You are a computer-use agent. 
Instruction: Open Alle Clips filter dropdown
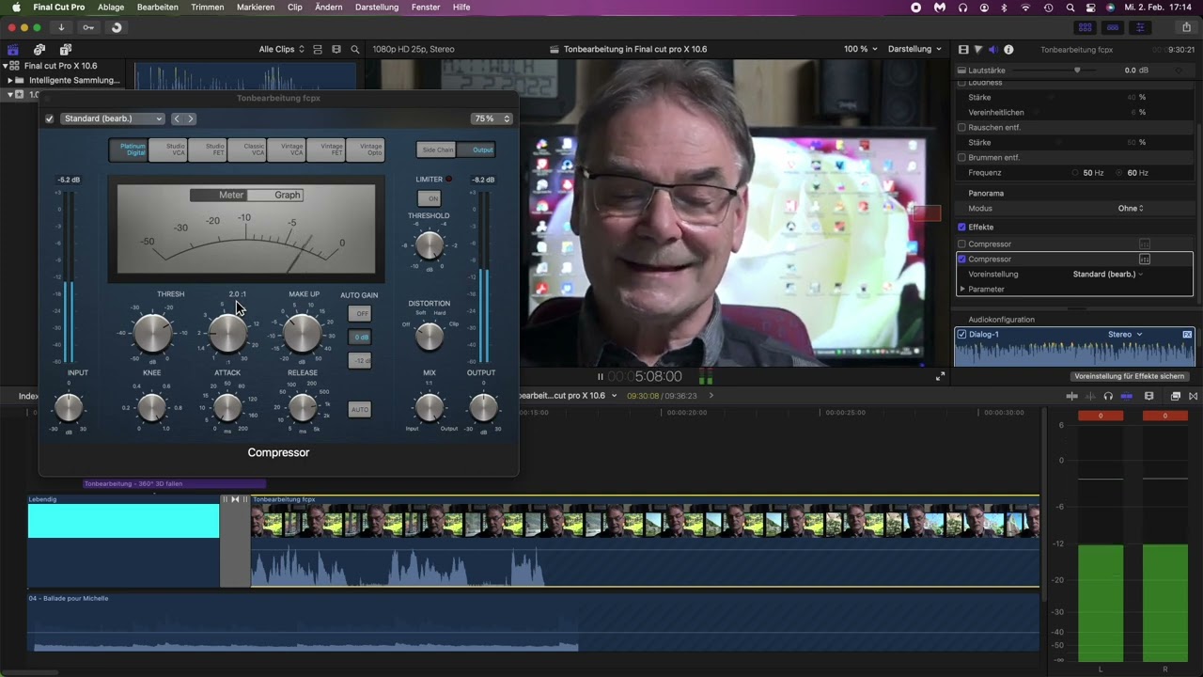click(x=281, y=49)
